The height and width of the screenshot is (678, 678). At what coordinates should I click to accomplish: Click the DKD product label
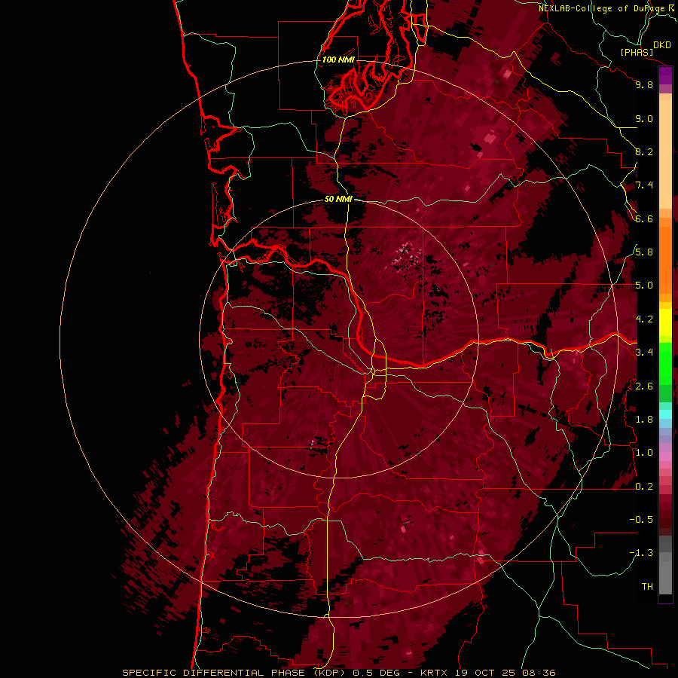pyautogui.click(x=662, y=45)
